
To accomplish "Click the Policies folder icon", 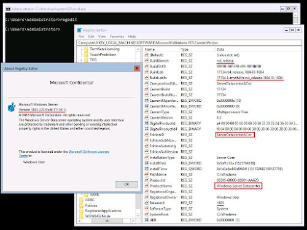I will (x=81, y=205).
